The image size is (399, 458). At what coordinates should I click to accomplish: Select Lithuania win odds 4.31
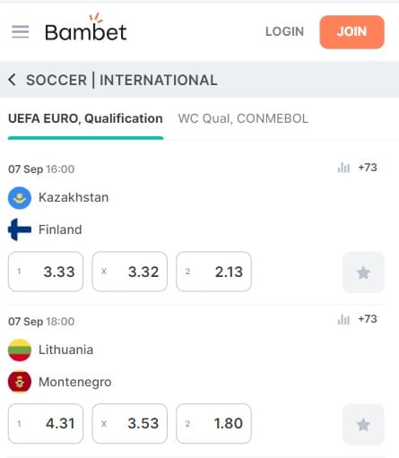(46, 424)
